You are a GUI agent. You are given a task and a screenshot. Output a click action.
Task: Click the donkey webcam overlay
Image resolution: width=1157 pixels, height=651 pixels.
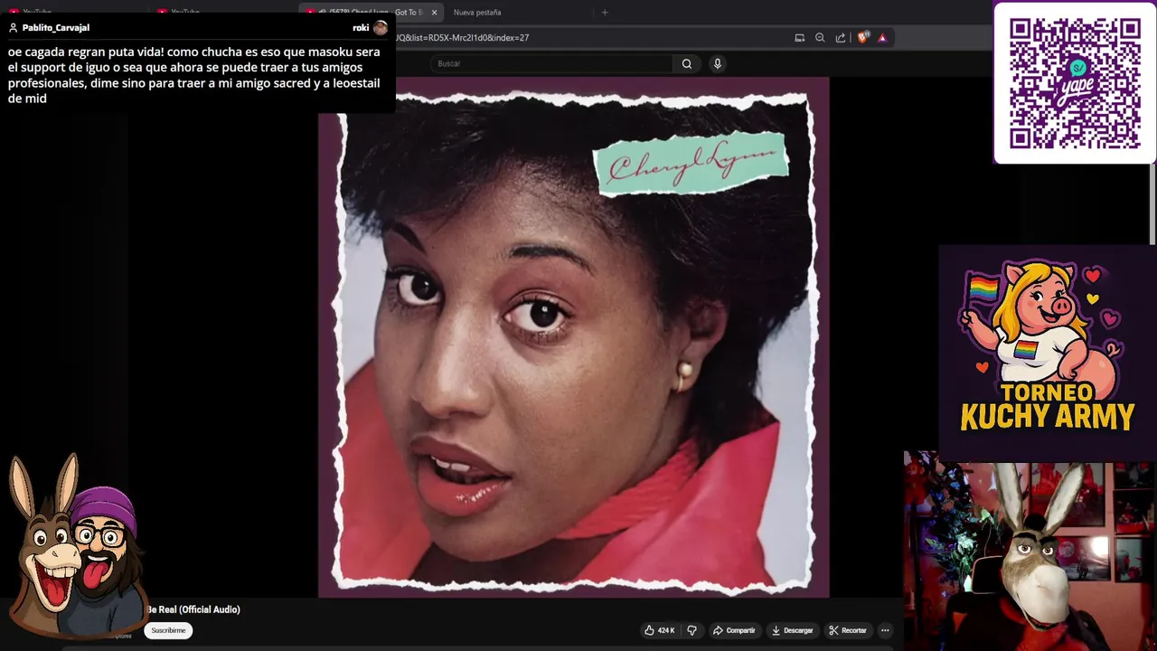(1030, 551)
